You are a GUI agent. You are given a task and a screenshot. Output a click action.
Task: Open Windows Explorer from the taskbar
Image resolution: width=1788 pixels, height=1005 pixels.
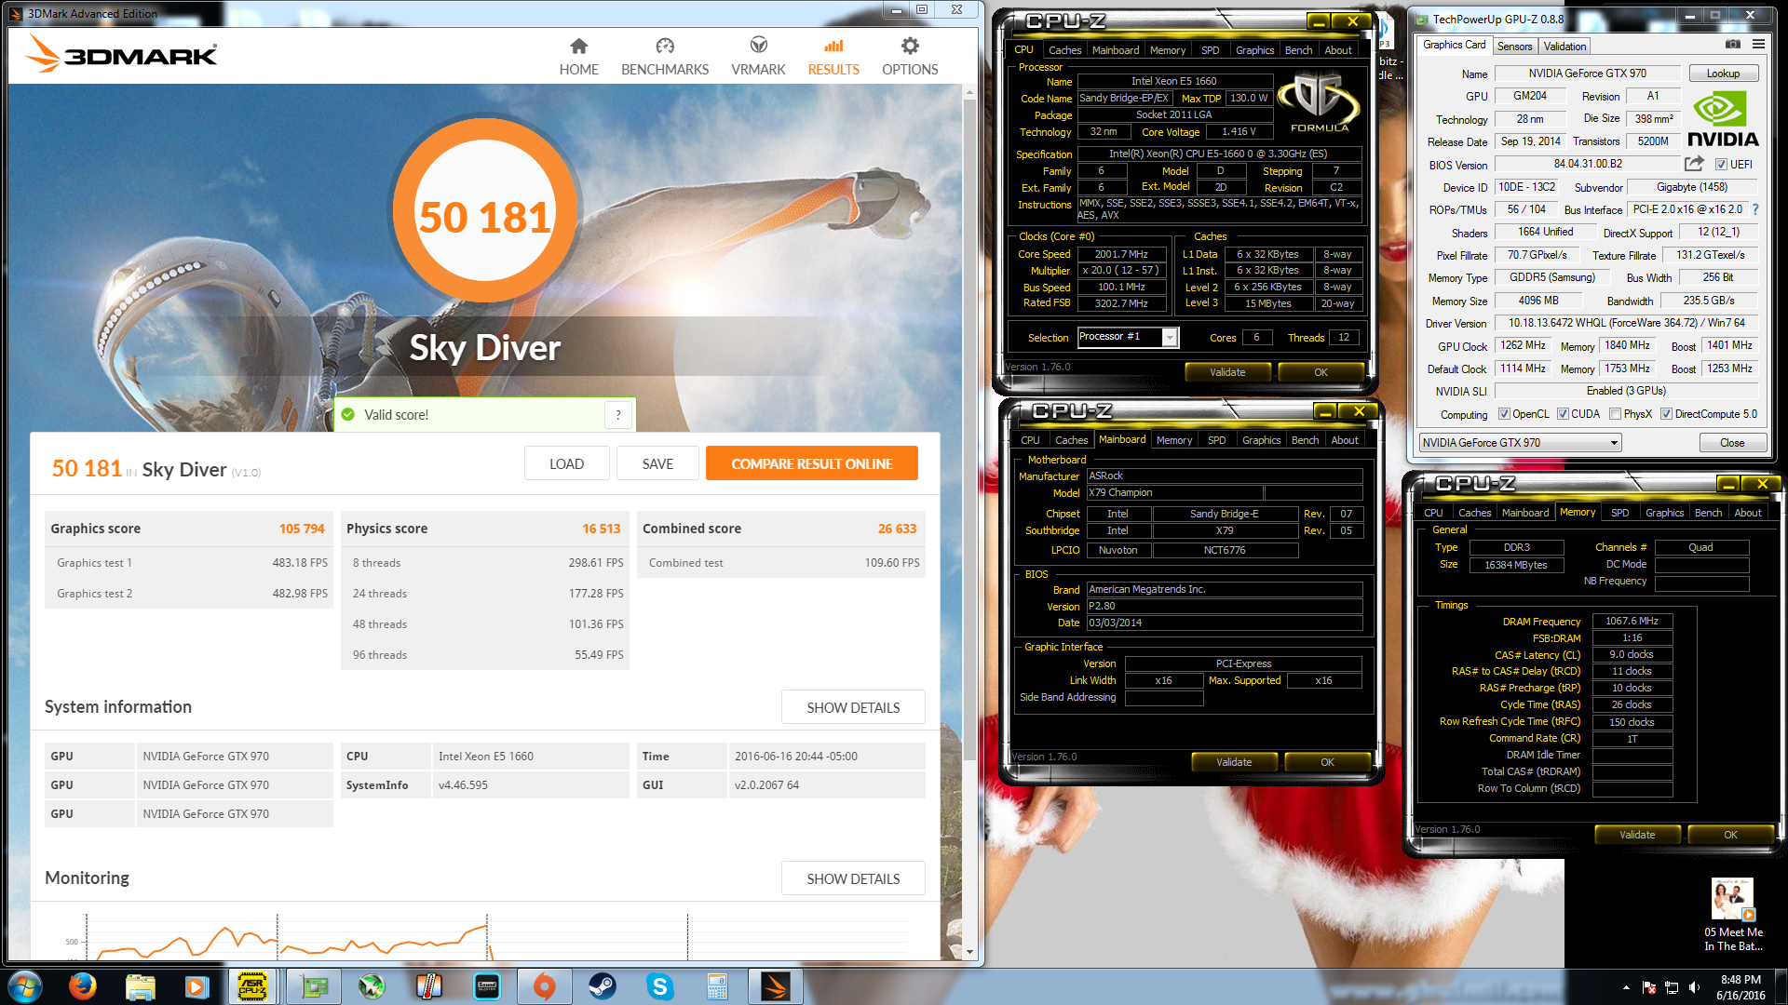click(x=140, y=986)
